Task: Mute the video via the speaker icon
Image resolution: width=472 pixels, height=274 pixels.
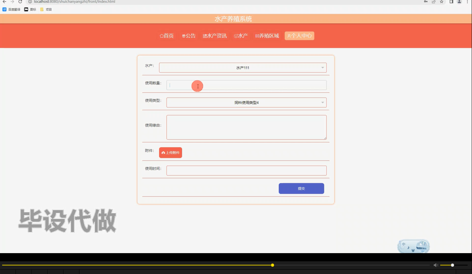Action: pos(436,265)
